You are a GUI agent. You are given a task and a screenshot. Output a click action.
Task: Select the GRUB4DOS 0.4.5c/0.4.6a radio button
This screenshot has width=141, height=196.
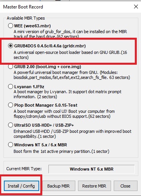[x=10, y=46]
